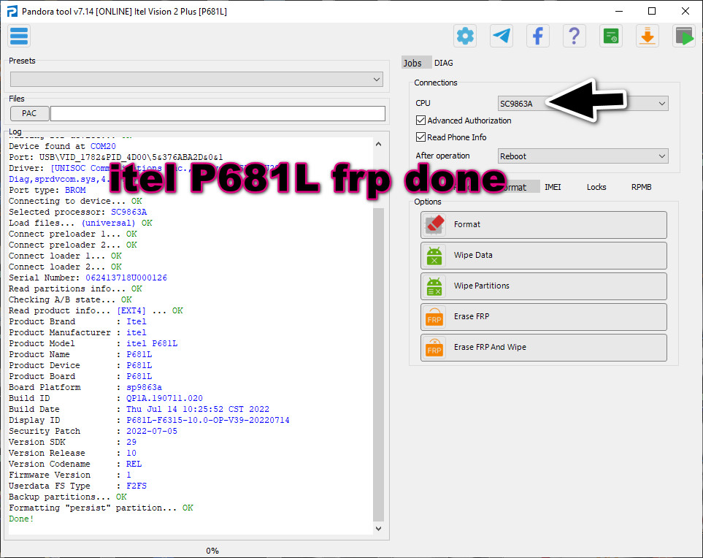The image size is (703, 558).
Task: Open the RPMB tab
Action: point(641,187)
